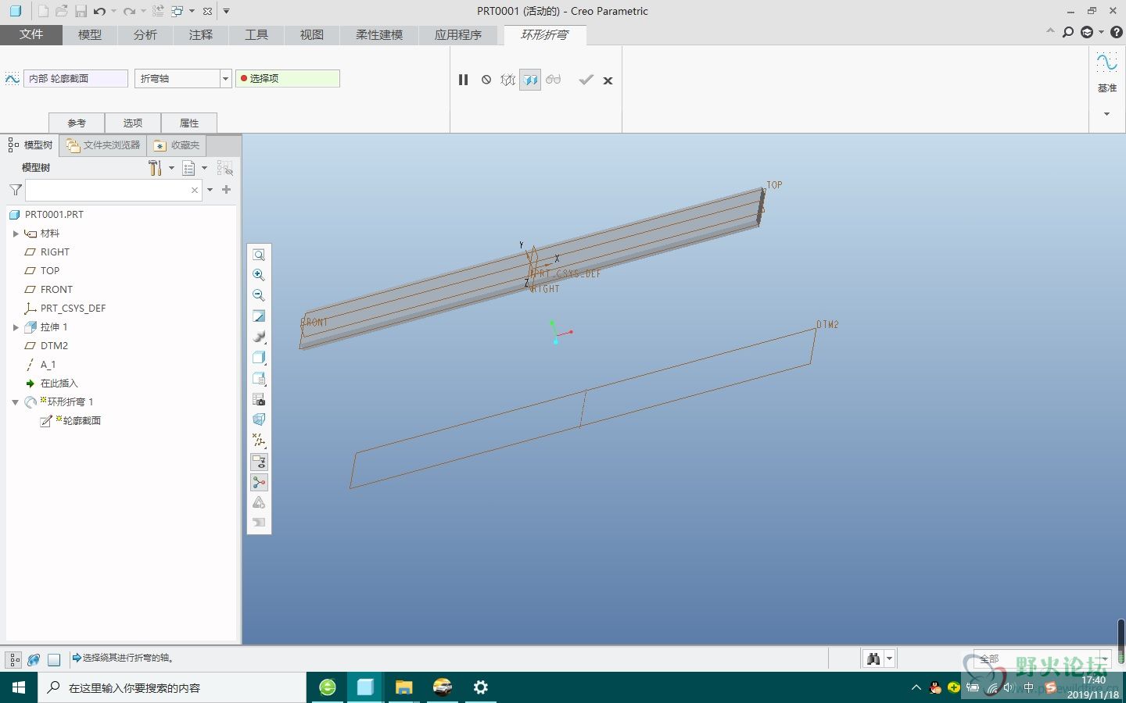
Task: Click the model tree settings hammer icon
Action: point(155,168)
